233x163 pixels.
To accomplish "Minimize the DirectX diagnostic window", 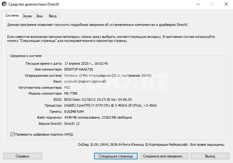I will [x=197, y=4].
